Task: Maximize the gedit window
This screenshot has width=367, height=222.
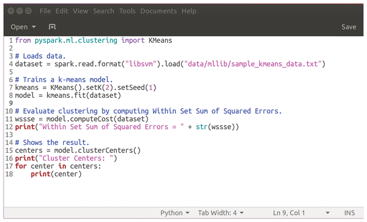Action: [28, 11]
